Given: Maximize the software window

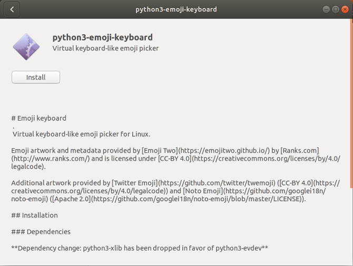Looking at the screenshot, I should point(335,9).
